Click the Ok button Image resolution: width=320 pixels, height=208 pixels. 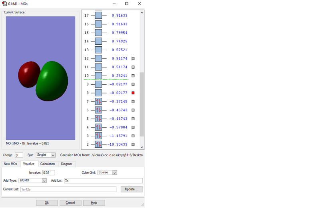(x=47, y=203)
